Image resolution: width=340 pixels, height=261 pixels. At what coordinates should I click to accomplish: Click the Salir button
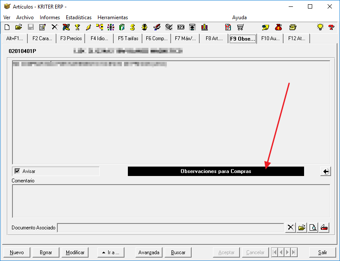pos(322,252)
